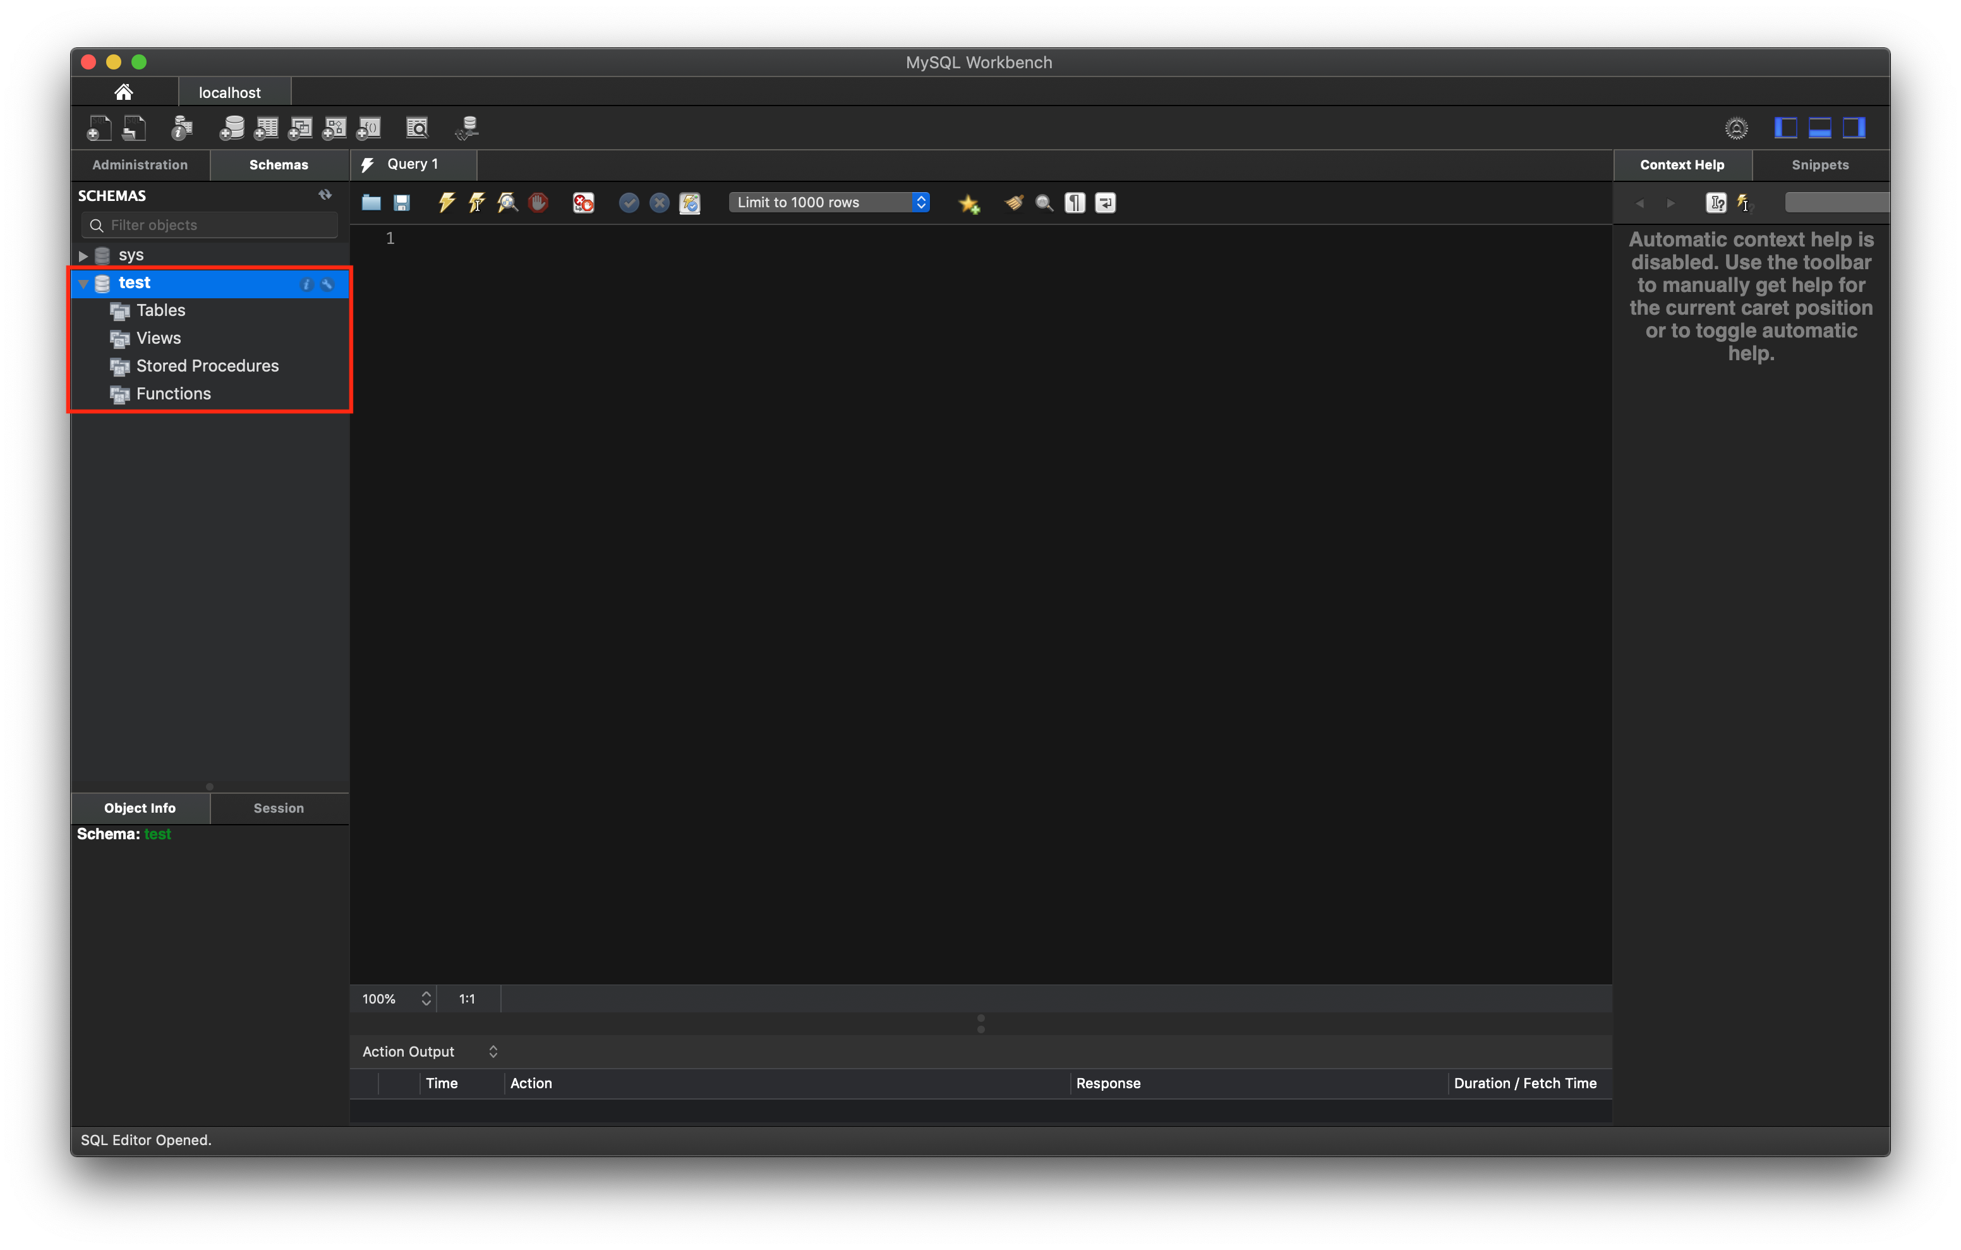Go back in context help

[1640, 203]
